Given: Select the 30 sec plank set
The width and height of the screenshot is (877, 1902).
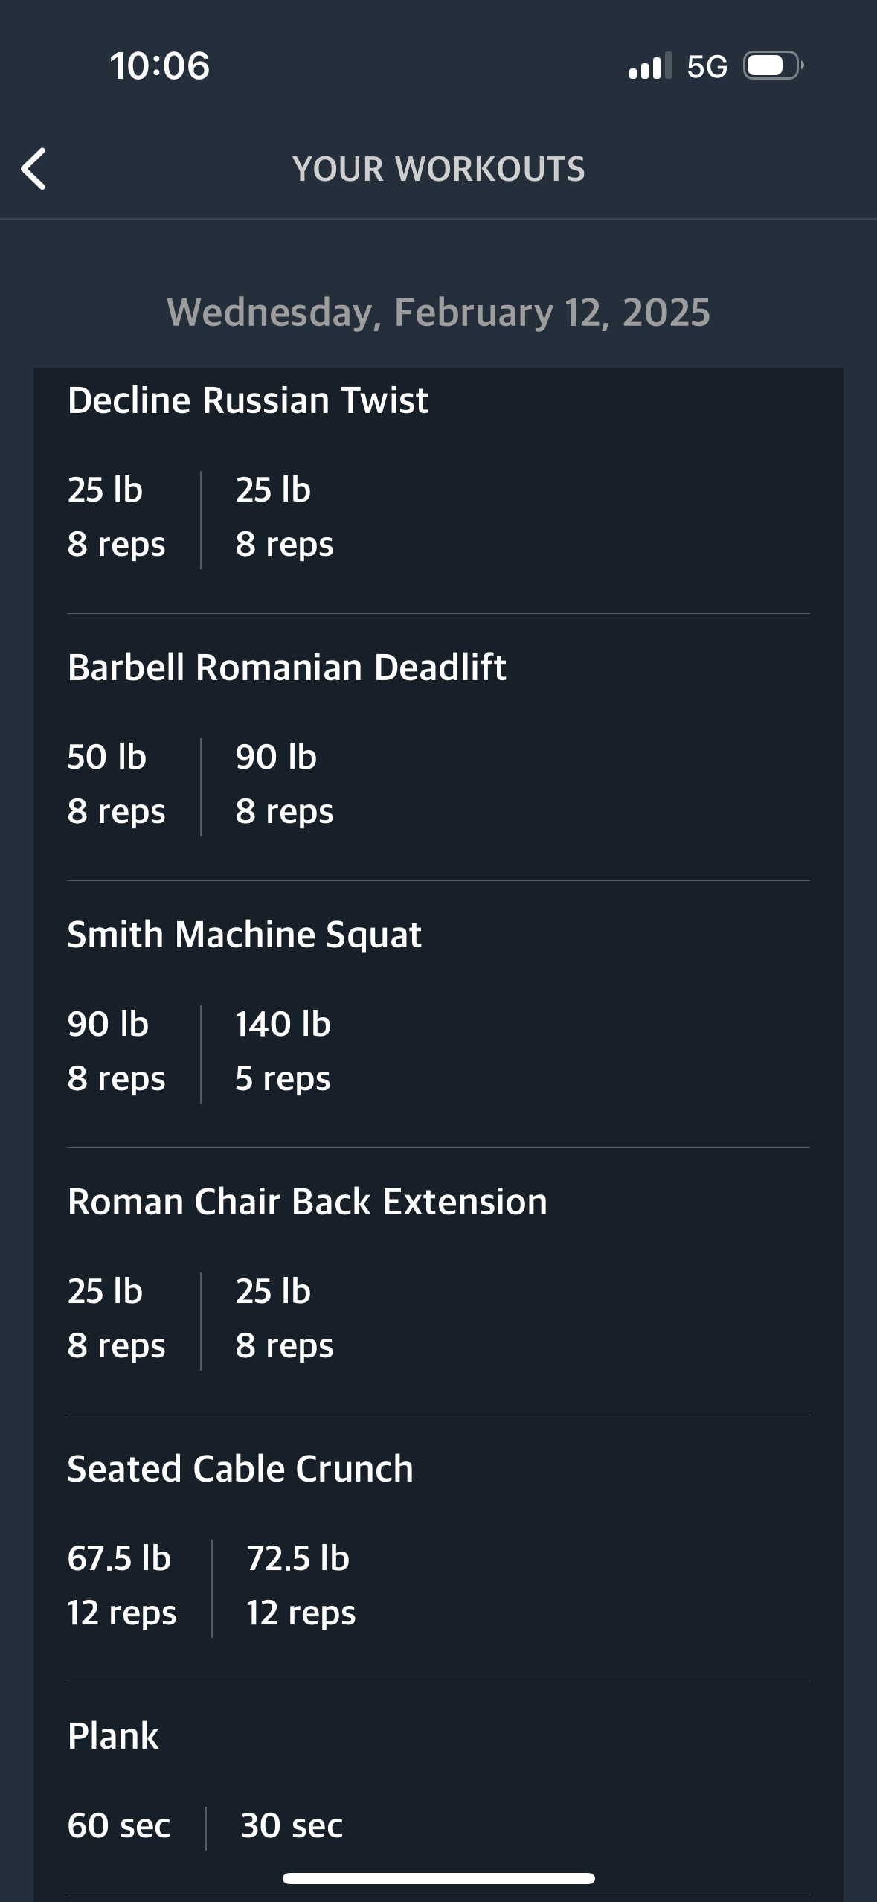Looking at the screenshot, I should [x=292, y=1825].
